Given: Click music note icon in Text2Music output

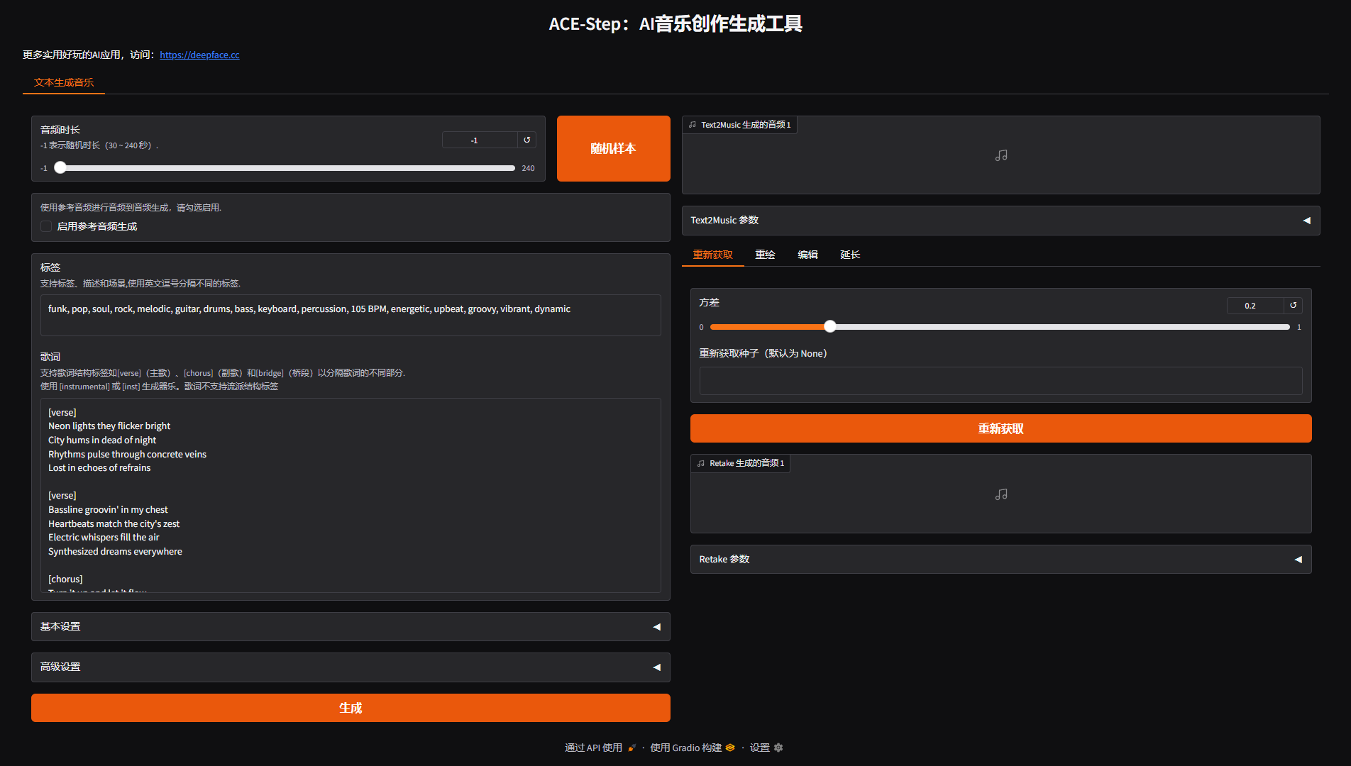Looking at the screenshot, I should click(x=1000, y=155).
